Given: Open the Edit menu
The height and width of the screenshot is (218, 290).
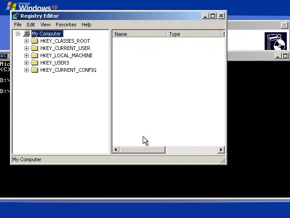Looking at the screenshot, I should click(31, 25).
